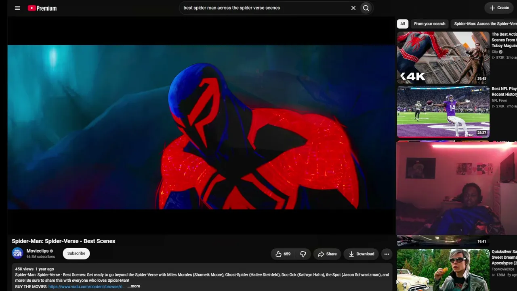Select the All filter chip
Image resolution: width=517 pixels, height=291 pixels.
tap(403, 24)
